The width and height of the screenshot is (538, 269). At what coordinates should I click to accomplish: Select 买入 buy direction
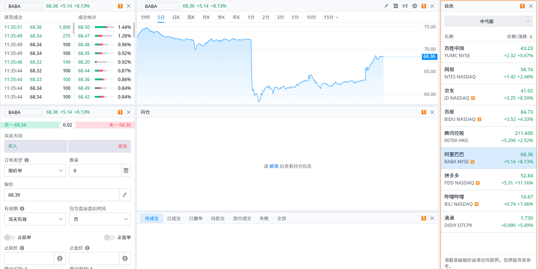point(36,146)
